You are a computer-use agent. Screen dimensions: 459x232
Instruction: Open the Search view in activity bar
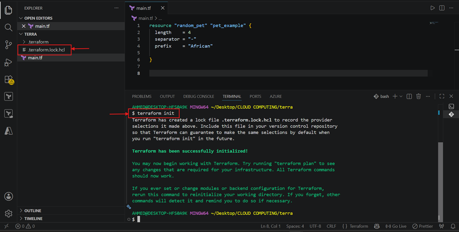point(8,27)
